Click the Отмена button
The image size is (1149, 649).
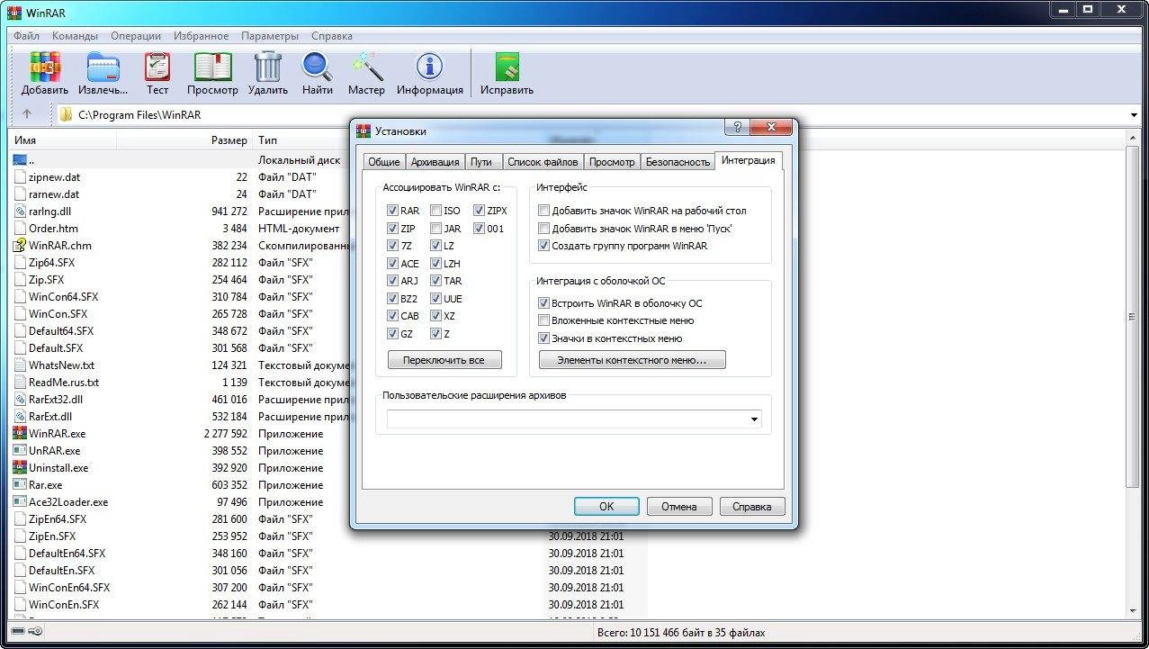[x=679, y=507]
